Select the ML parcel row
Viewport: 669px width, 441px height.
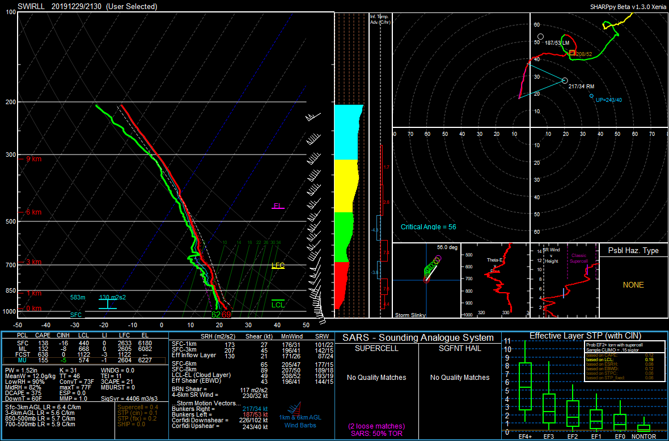84,349
